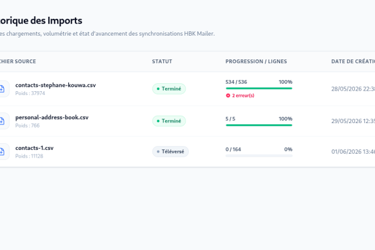Click the 2 erreur(s) error link
Screen dimensions: 375x250
(243, 96)
